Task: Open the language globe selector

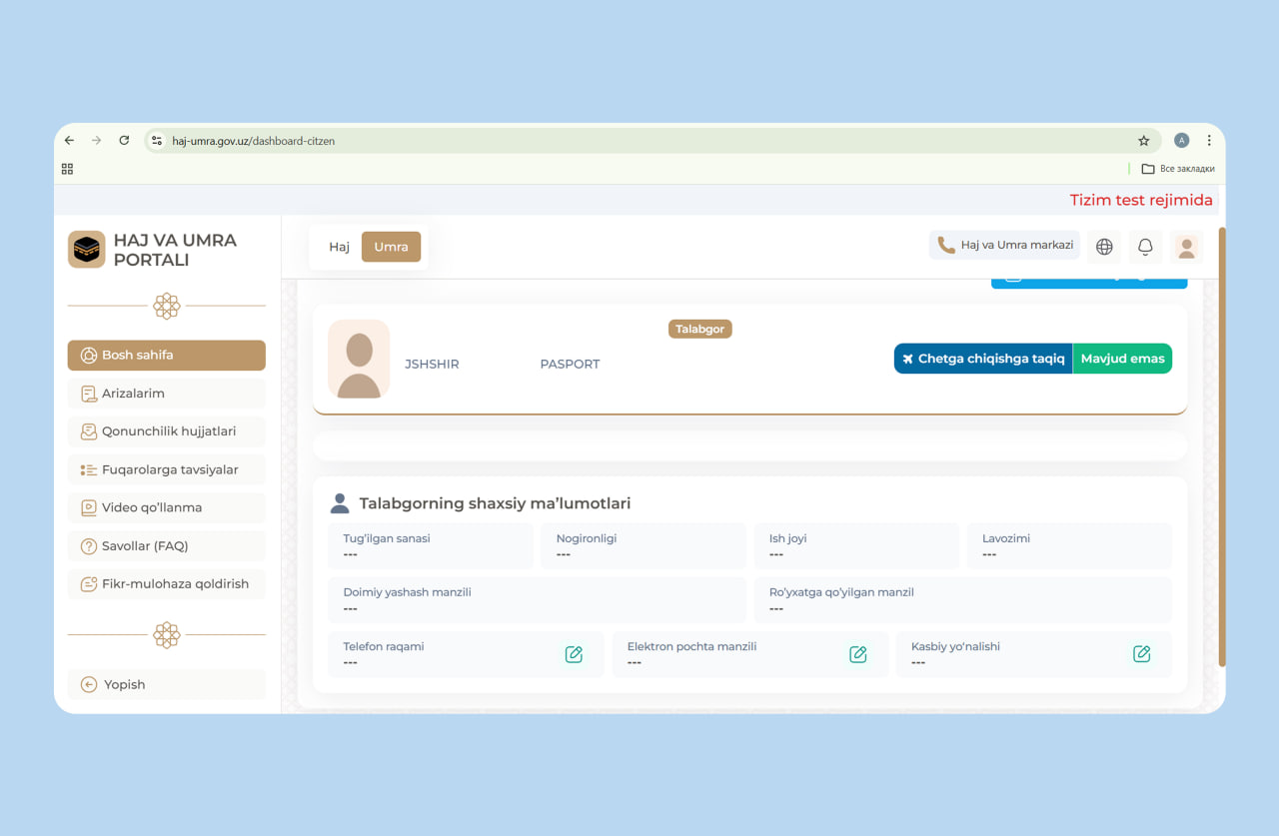Action: (1104, 247)
